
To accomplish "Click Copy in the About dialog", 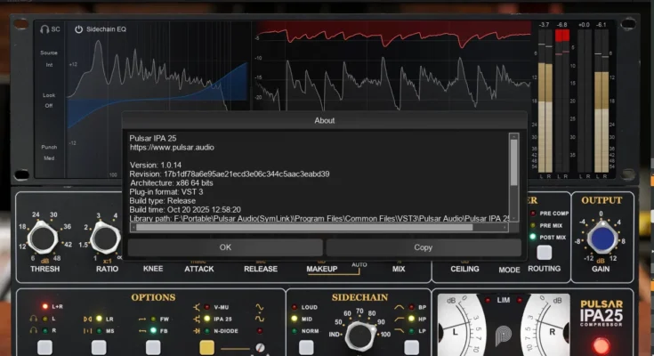I will (x=423, y=247).
